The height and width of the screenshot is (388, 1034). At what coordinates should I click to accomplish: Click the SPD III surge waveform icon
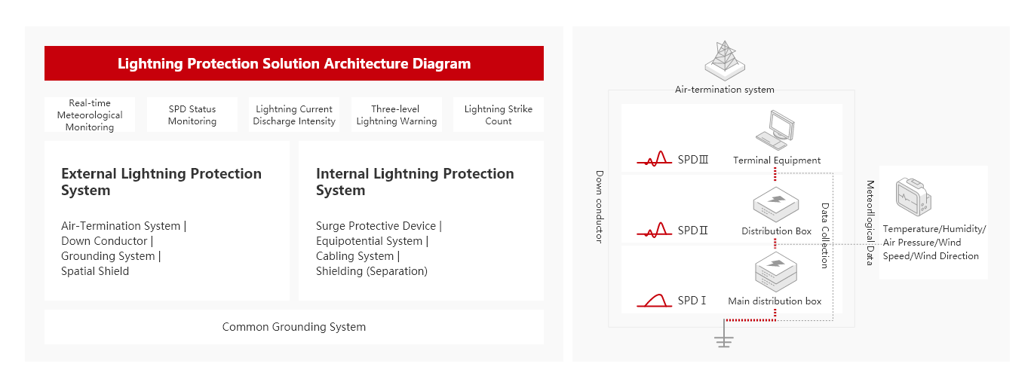[654, 158]
